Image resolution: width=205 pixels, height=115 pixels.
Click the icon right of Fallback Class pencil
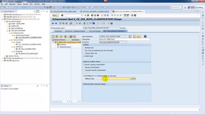tap(135, 79)
